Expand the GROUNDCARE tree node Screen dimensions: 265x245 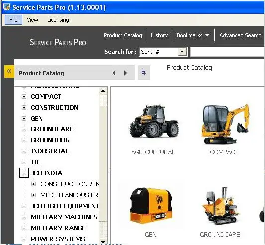pyautogui.click(x=24, y=129)
